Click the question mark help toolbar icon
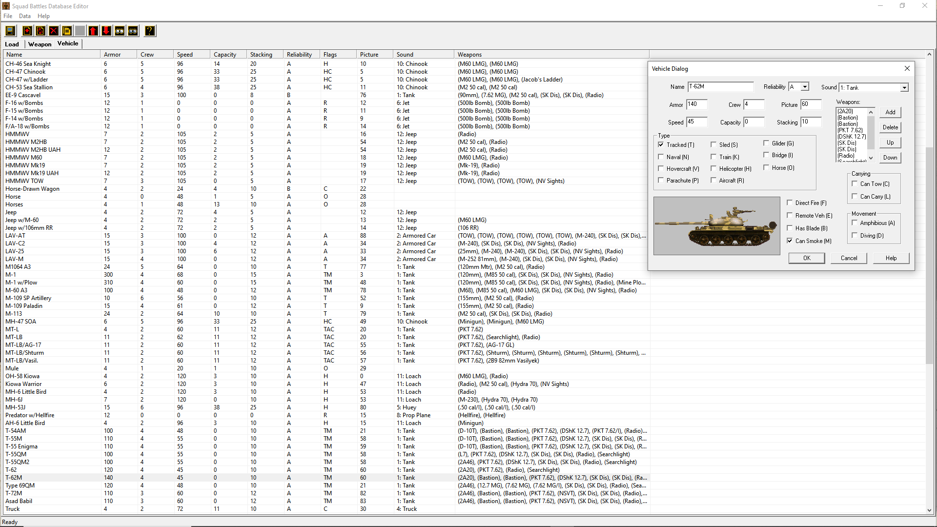The height and width of the screenshot is (527, 937). click(x=150, y=31)
